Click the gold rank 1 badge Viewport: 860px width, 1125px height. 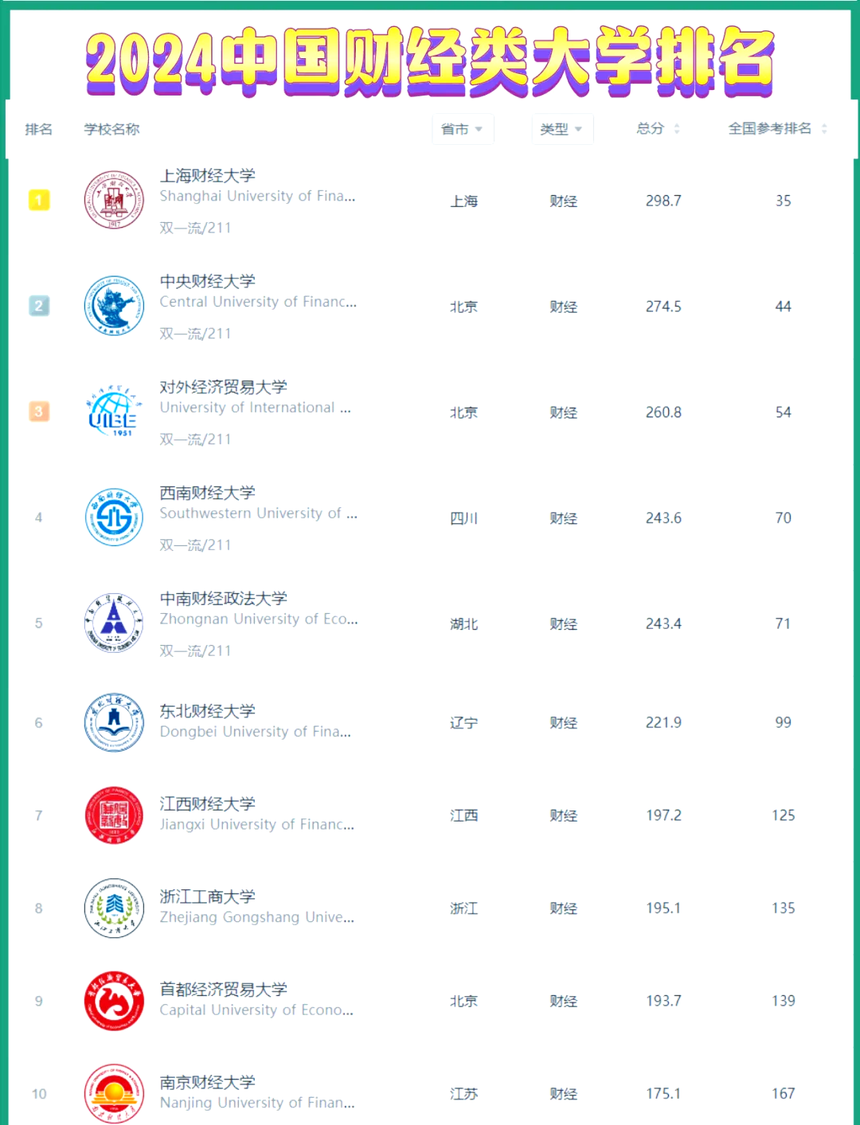(x=39, y=200)
